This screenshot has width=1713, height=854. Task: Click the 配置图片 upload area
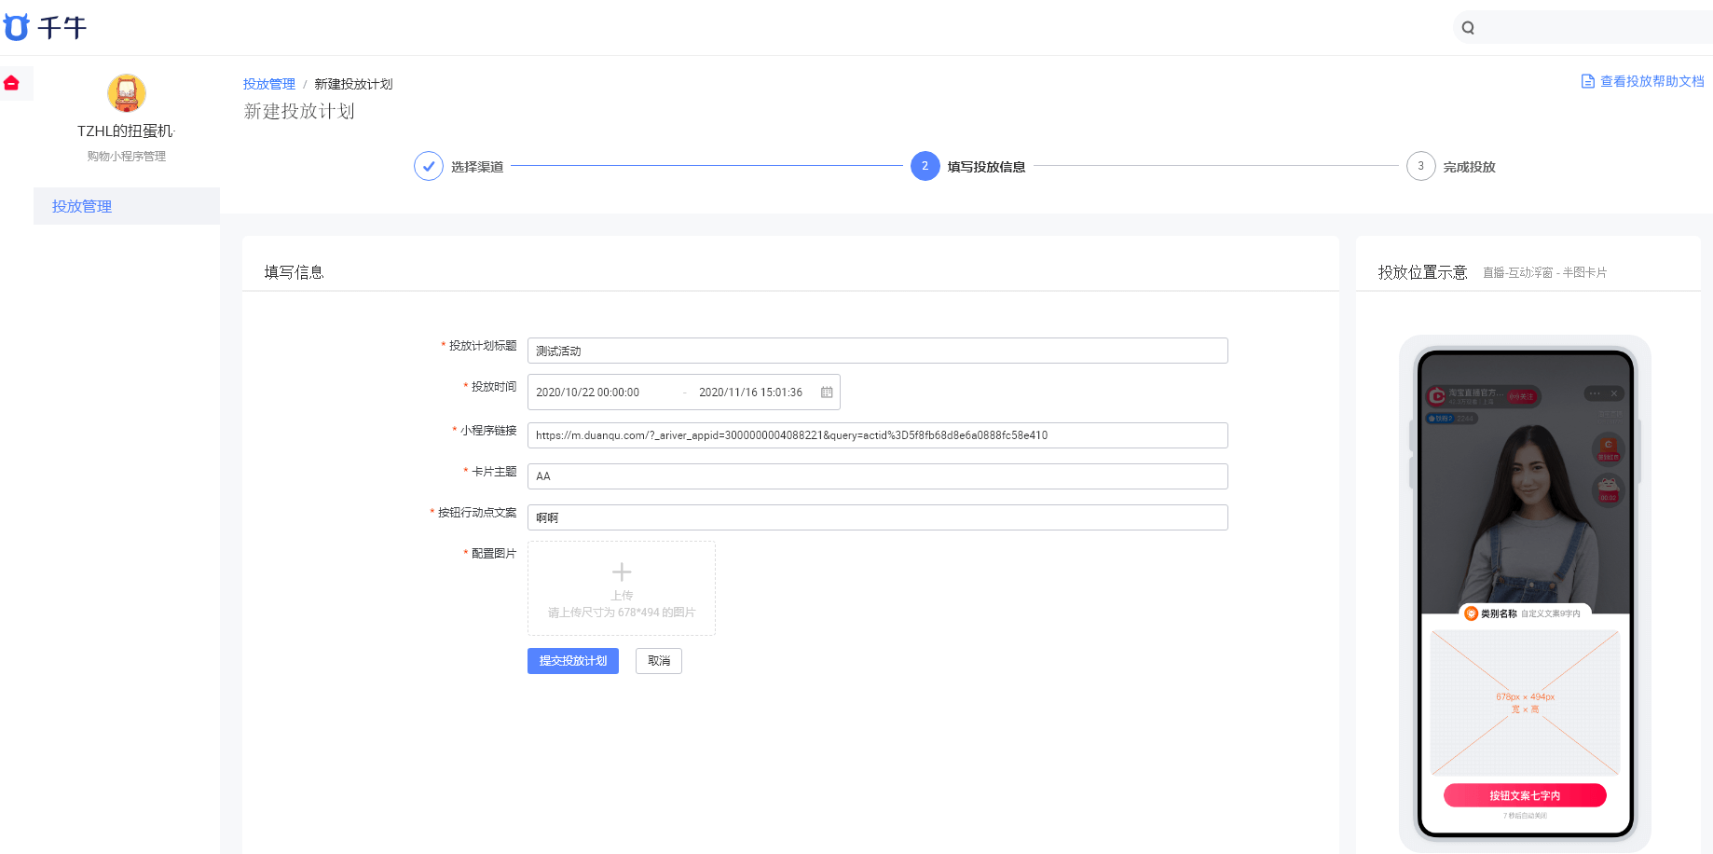click(x=622, y=588)
